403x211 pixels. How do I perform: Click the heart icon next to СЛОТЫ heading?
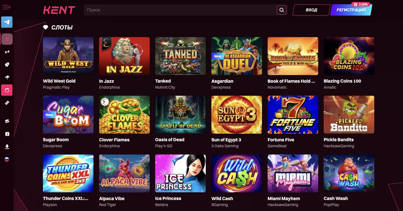pos(46,26)
